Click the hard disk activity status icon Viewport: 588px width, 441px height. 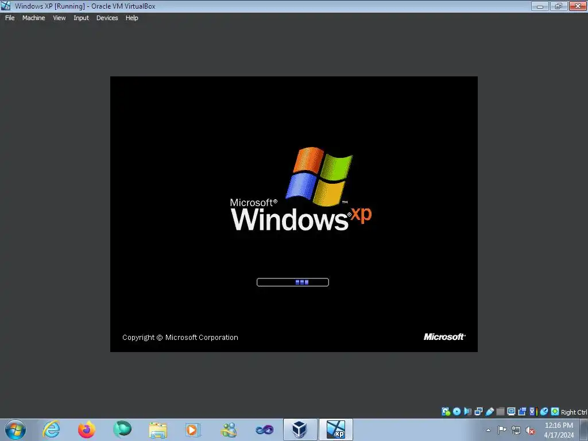click(x=446, y=412)
